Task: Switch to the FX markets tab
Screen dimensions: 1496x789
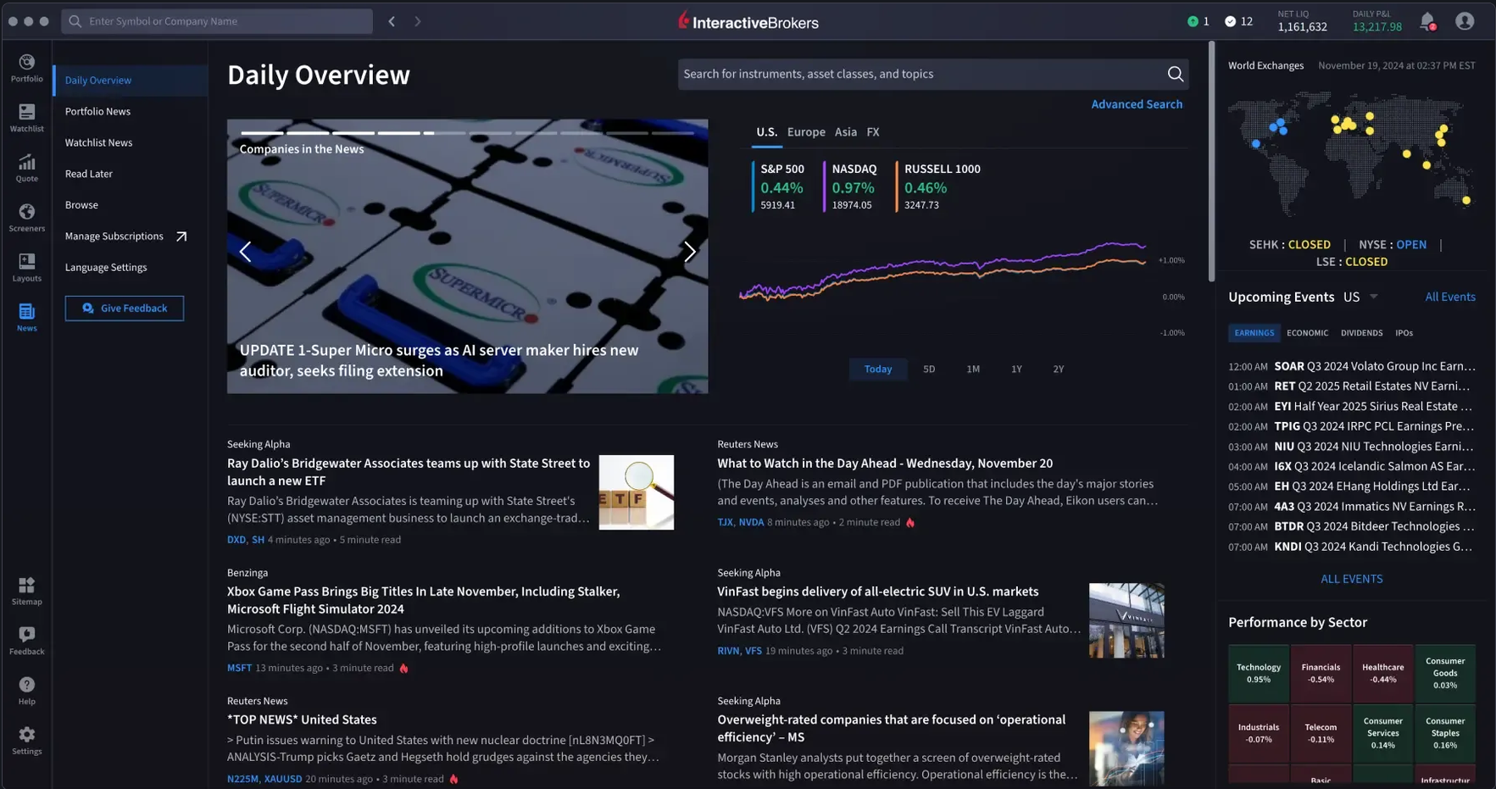Action: [872, 132]
